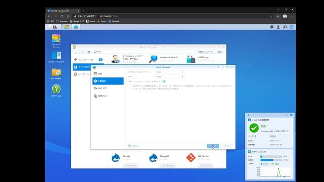Click the USB Copy package icon
Image resolution: width=324 pixels, height=182 pixels.
click(x=191, y=59)
